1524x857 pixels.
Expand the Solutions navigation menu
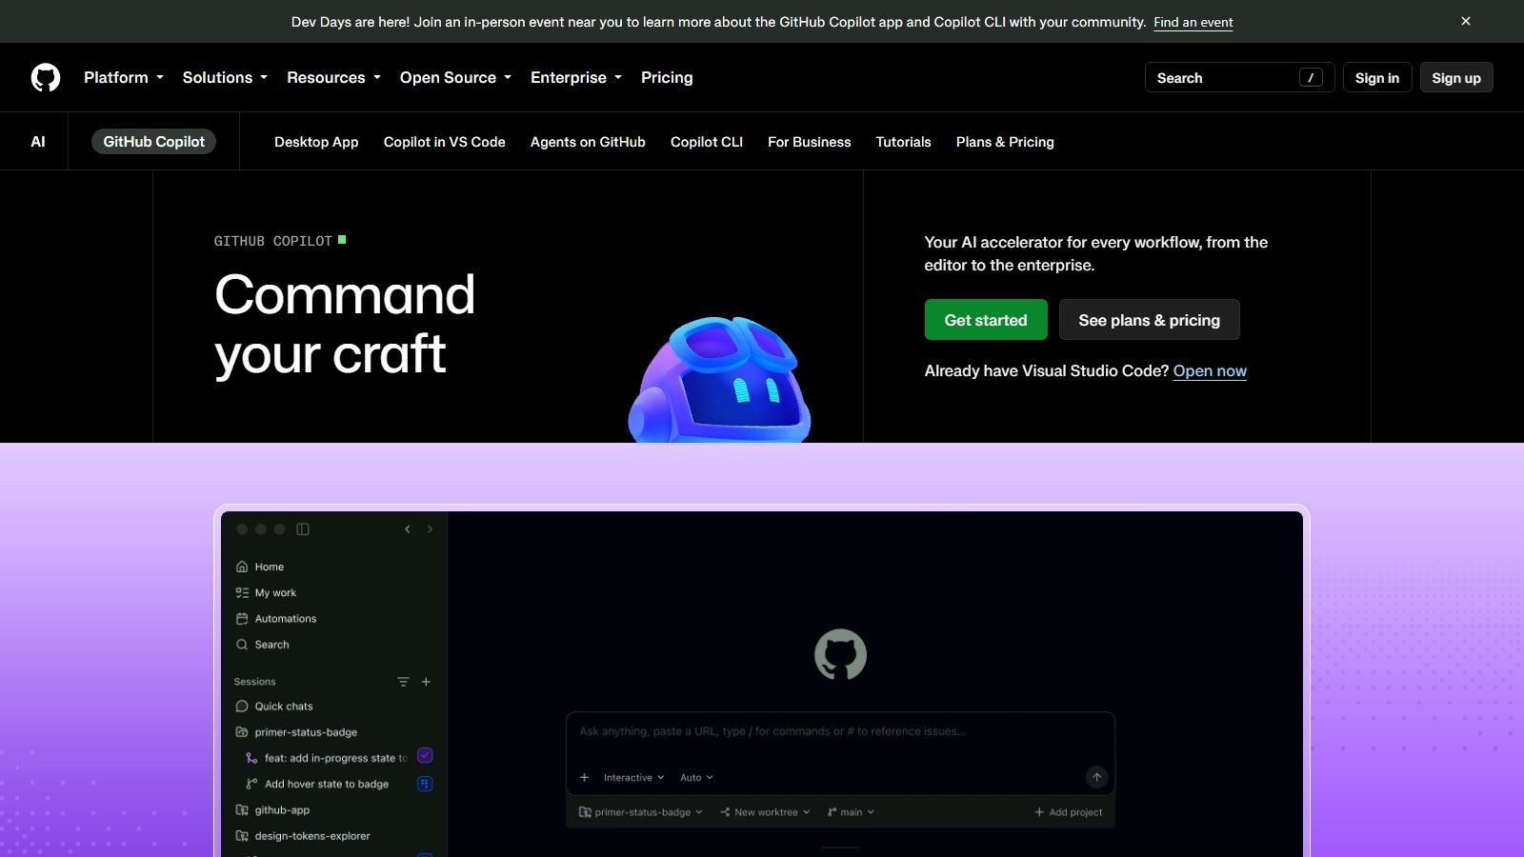[225, 77]
